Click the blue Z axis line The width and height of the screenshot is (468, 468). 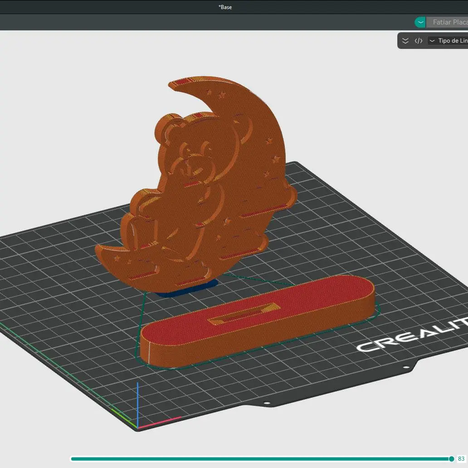[x=137, y=405]
